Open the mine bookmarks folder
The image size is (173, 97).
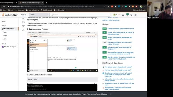(11, 10)
